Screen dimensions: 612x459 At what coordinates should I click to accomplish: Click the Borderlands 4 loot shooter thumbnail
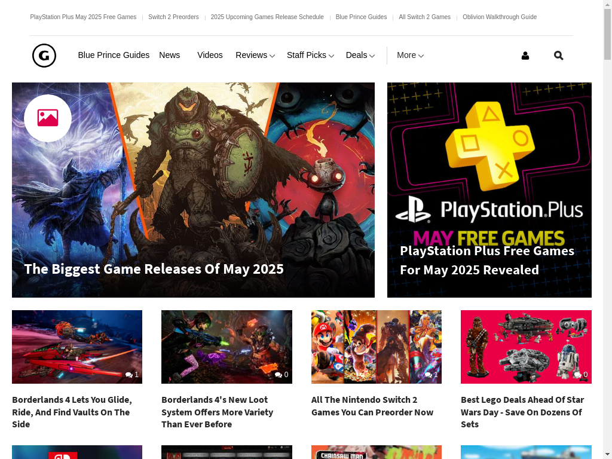click(227, 347)
